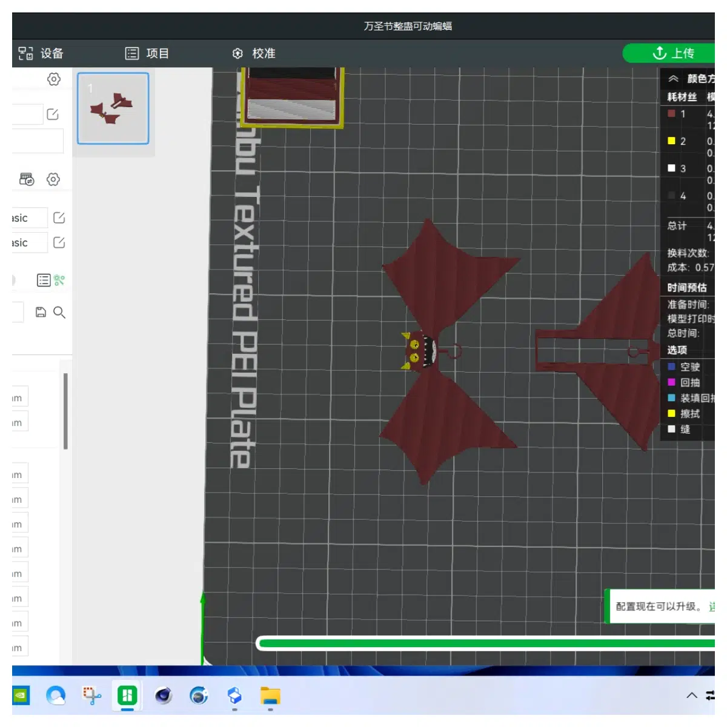Select plate 1 thumbnail with bats
This screenshot has width=727, height=727.
click(113, 108)
